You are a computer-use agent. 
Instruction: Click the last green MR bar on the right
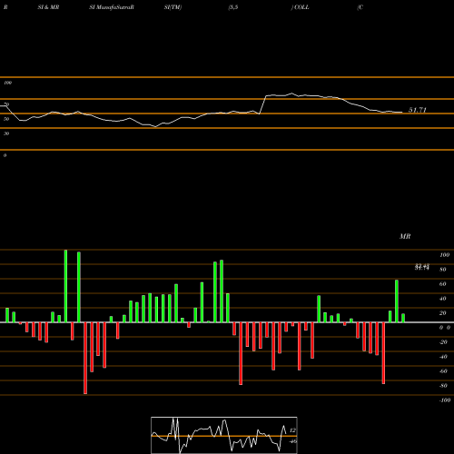tap(403, 318)
